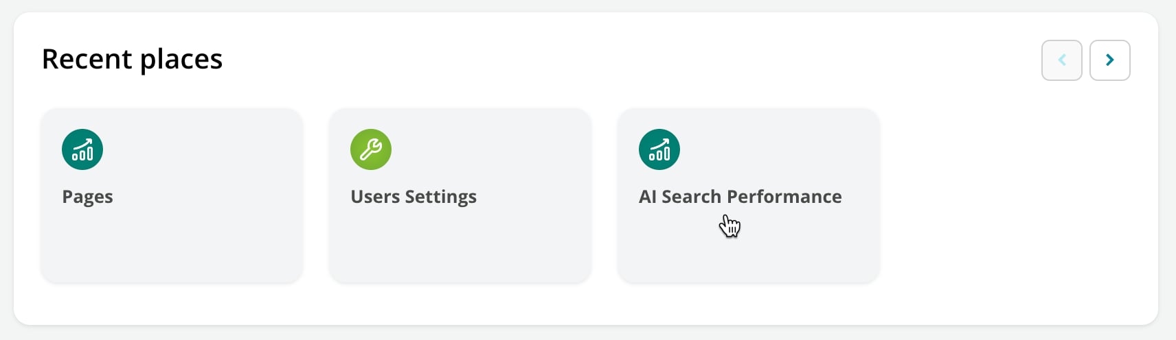Image resolution: width=1176 pixels, height=340 pixels.
Task: Show previous recent places with left arrow
Action: coord(1062,60)
